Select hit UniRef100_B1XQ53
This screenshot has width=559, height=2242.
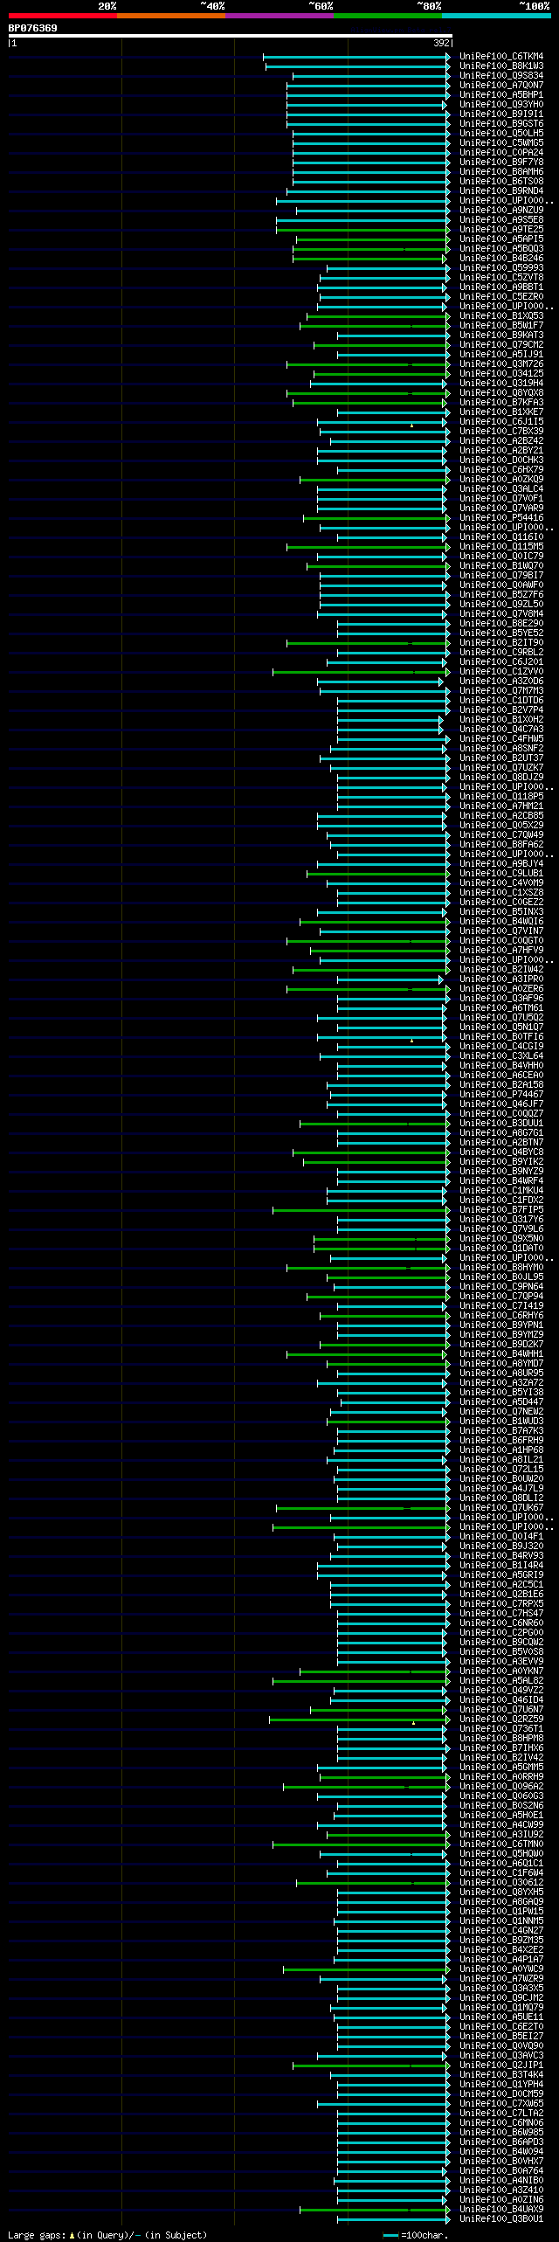(501, 316)
